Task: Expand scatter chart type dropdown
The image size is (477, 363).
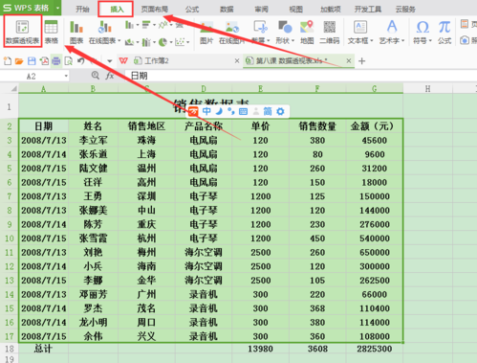Action: (188, 42)
